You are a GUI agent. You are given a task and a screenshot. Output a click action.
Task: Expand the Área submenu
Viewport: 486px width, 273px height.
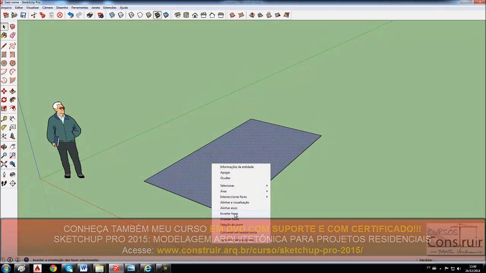(x=241, y=191)
